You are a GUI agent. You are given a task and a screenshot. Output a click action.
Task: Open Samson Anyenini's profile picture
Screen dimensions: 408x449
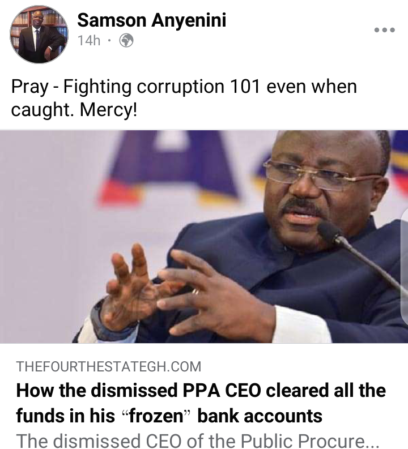pyautogui.click(x=39, y=35)
